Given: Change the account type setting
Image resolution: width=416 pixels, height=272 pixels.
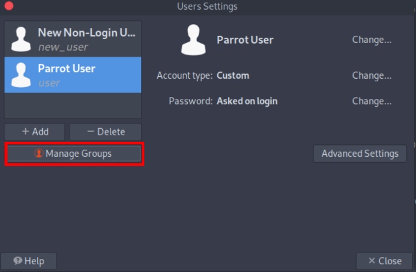Looking at the screenshot, I should click(x=372, y=75).
